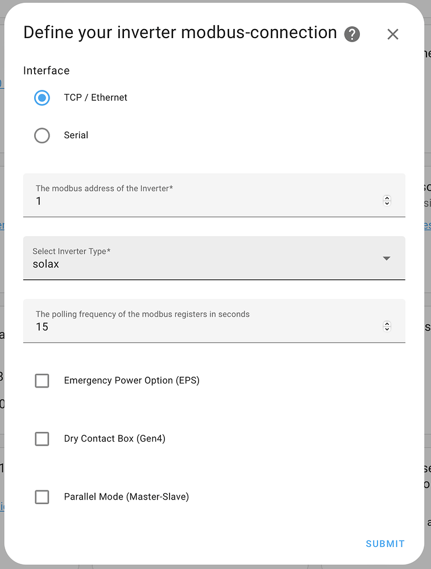Increment the modbus address using the up arrow
Image resolution: width=431 pixels, height=569 pixels.
point(387,198)
